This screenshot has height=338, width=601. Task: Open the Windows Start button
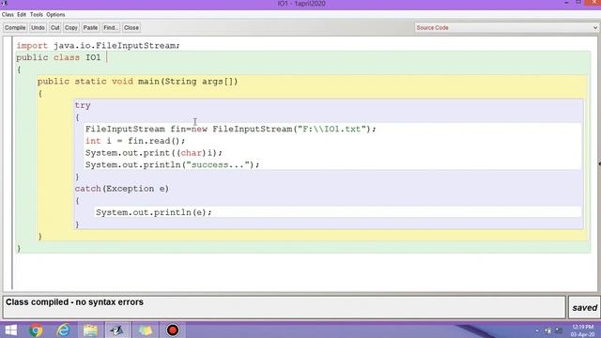[x=11, y=330]
